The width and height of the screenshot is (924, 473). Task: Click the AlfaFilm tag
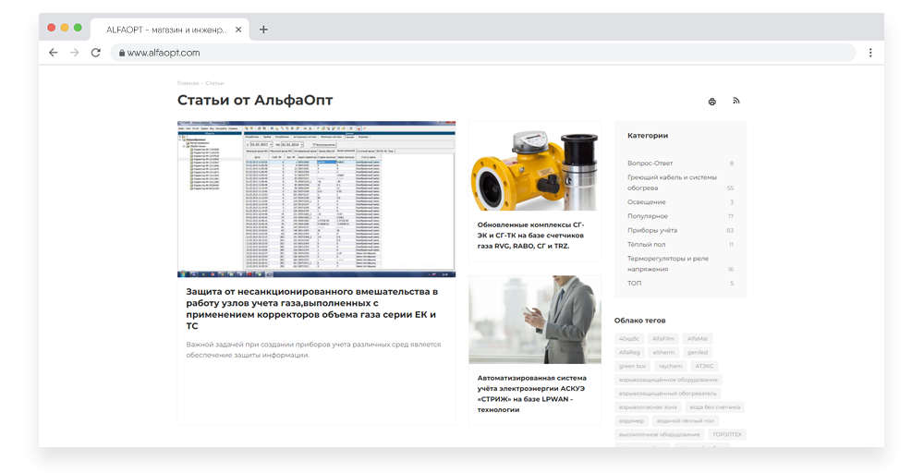click(663, 339)
